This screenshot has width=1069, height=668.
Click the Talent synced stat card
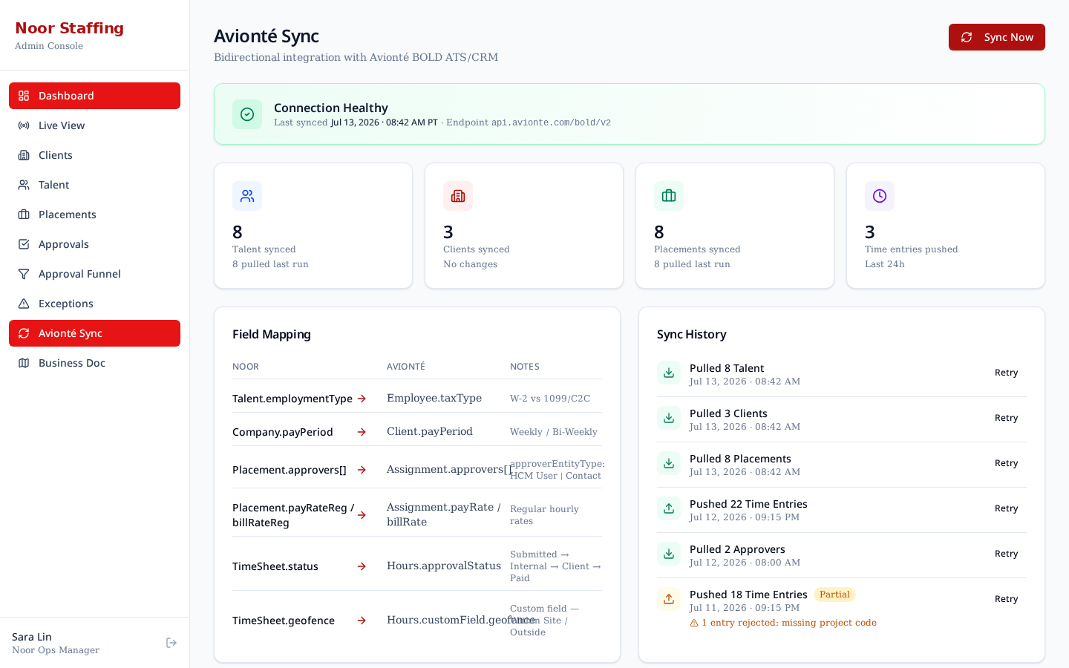[x=313, y=226]
